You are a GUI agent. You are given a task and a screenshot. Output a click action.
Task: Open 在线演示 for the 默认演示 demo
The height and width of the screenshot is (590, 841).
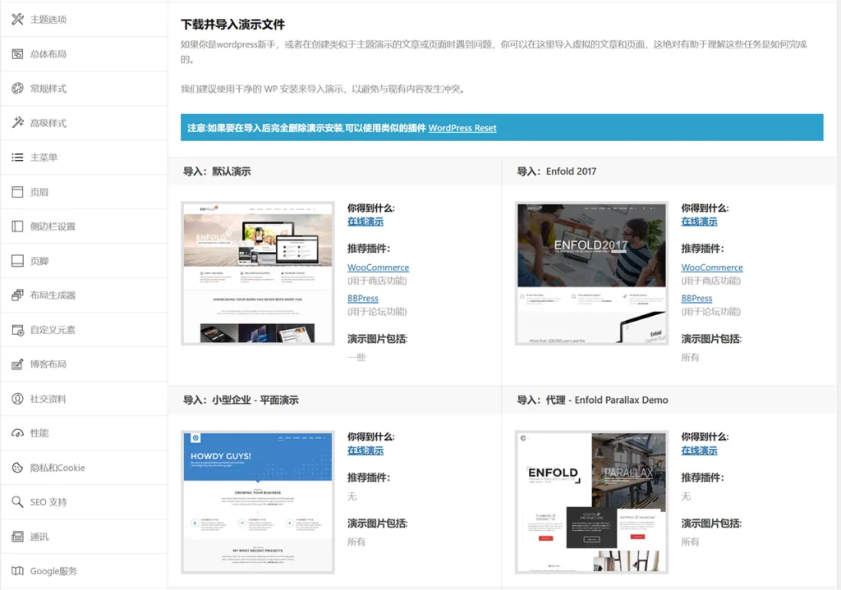[365, 221]
